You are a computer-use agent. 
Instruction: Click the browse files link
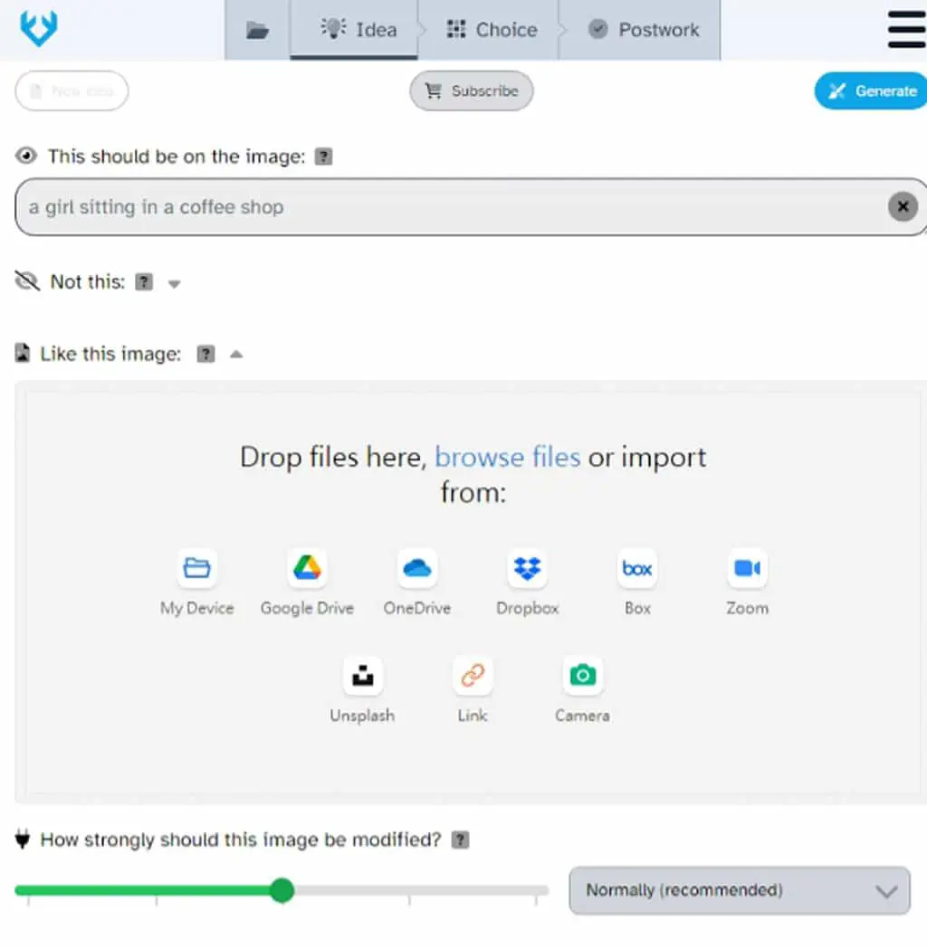point(507,458)
